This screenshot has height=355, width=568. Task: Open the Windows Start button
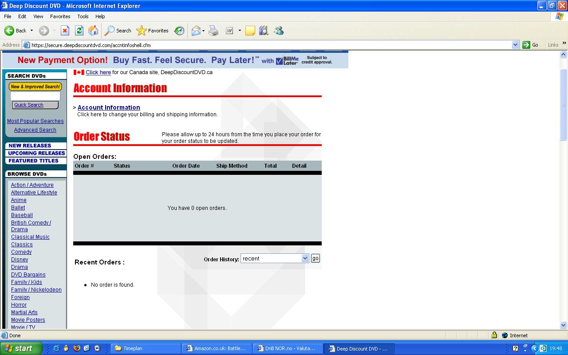click(x=21, y=348)
